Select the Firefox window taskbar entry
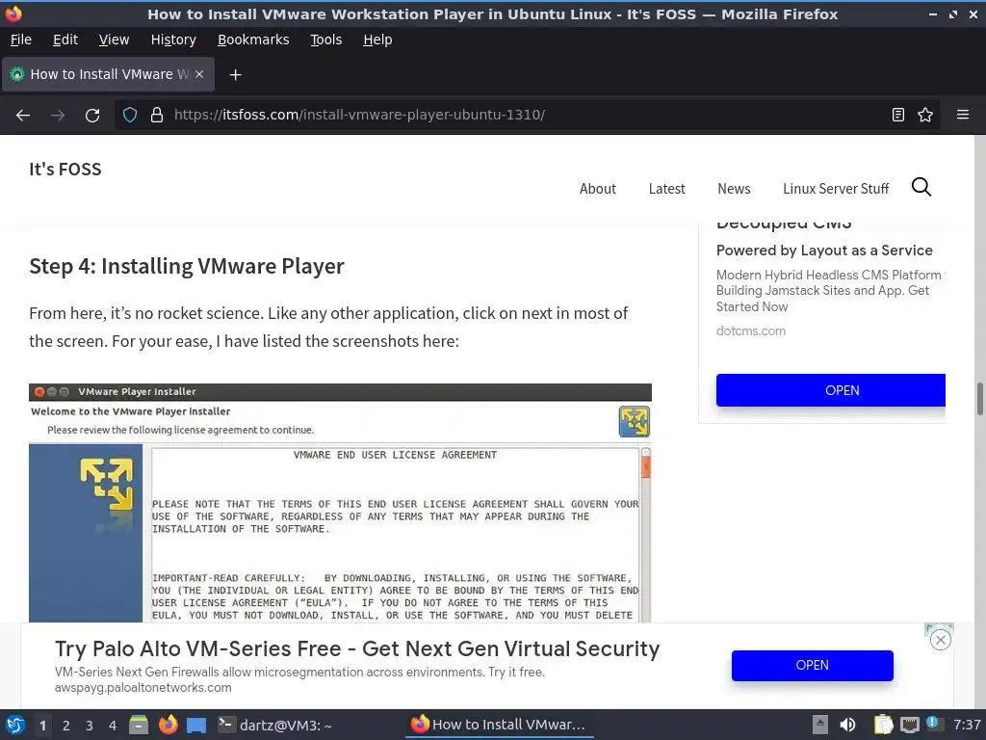The image size is (986, 740). (498, 725)
